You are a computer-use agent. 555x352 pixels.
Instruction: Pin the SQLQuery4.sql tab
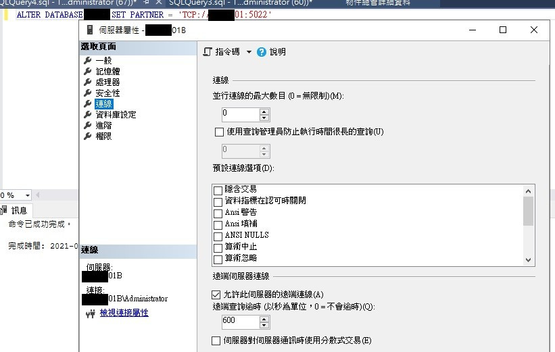[x=147, y=3]
